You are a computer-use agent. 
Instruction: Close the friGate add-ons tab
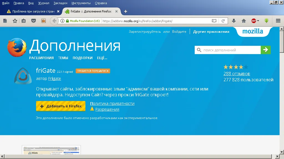[x=116, y=11]
